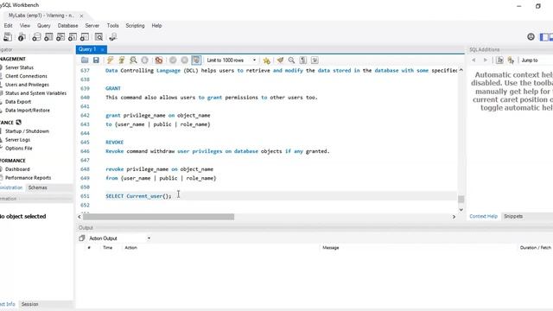
Task: Toggle the left sidebar panel visibility
Action: point(544,36)
